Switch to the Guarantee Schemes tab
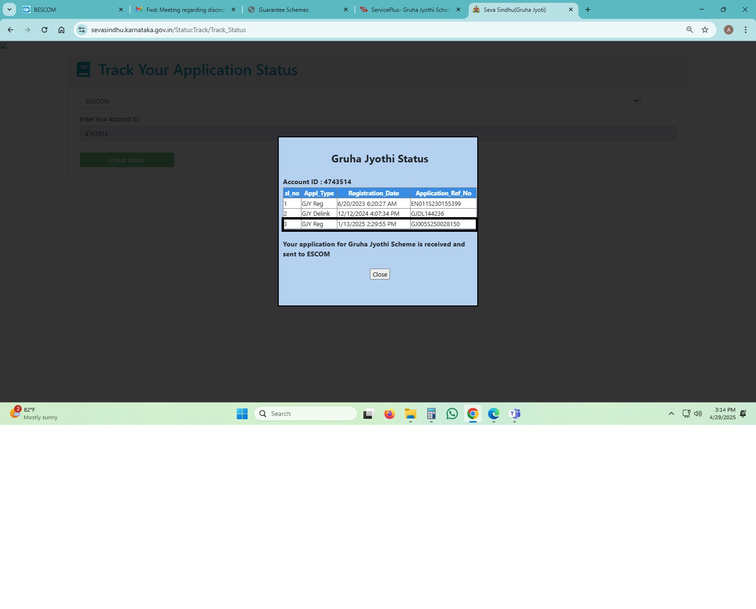Screen dimensions: 756x609 (298, 9)
